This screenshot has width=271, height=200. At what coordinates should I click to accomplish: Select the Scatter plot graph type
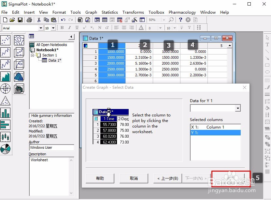pyautogui.click(x=5, y=40)
